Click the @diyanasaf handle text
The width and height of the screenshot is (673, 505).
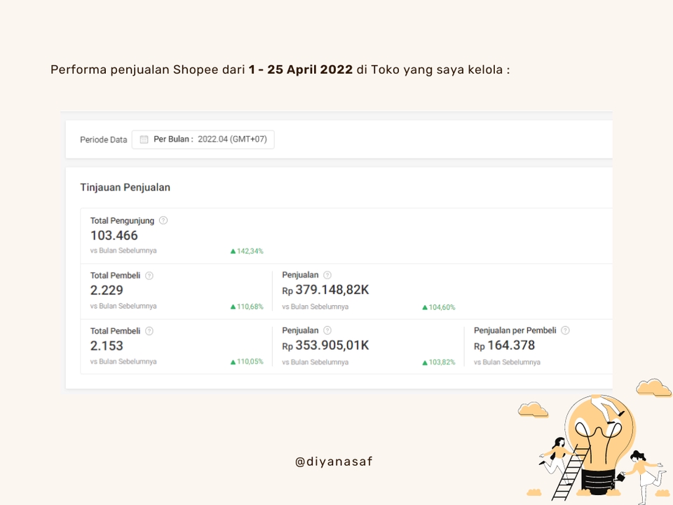[334, 462]
